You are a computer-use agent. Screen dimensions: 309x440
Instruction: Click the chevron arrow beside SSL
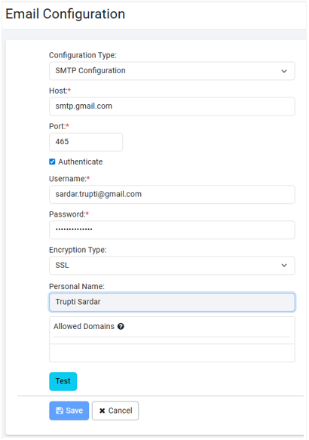(x=284, y=266)
